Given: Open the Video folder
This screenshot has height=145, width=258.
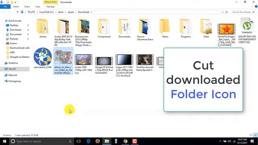Looking at the screenshot, I should coord(206,28).
